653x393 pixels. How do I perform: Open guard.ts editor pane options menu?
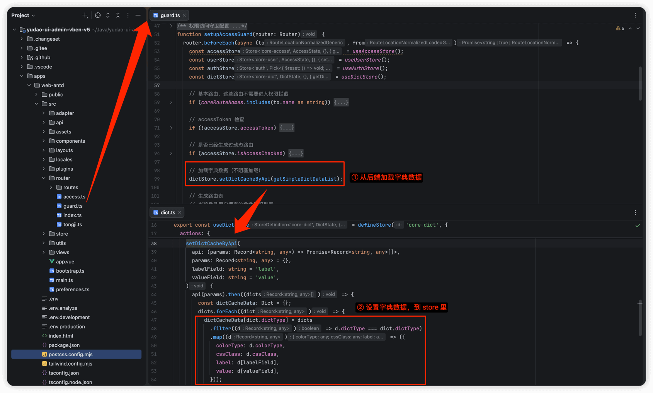pyautogui.click(x=636, y=15)
